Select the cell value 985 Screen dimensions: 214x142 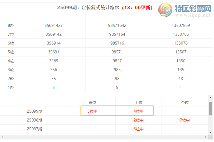pos(117,70)
